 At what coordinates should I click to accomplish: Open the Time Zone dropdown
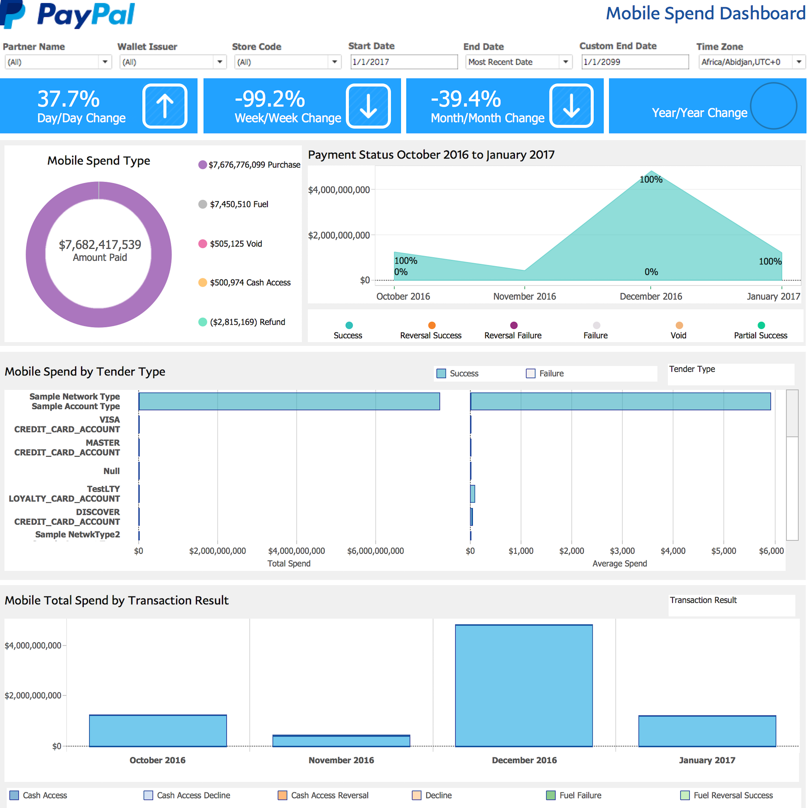799,62
